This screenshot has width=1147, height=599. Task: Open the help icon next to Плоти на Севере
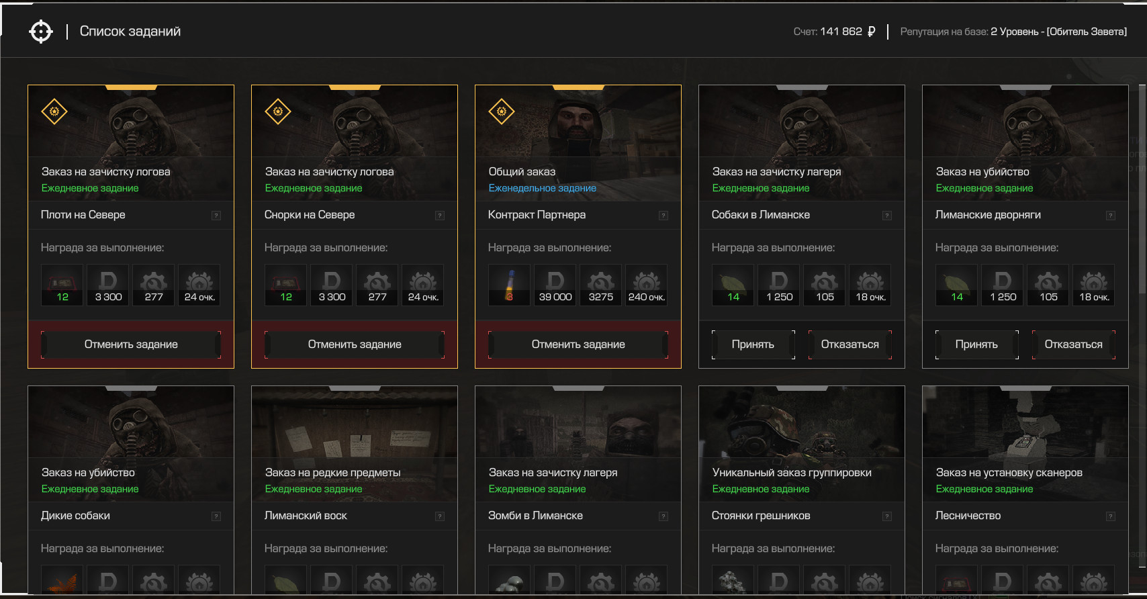pyautogui.click(x=216, y=216)
